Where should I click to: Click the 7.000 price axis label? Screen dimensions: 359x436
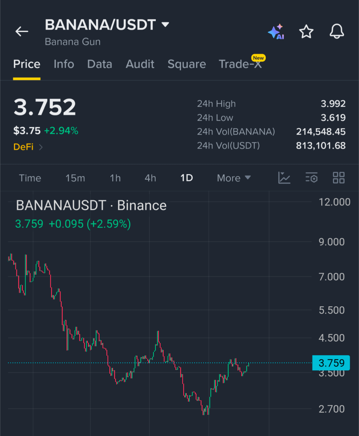click(x=332, y=277)
